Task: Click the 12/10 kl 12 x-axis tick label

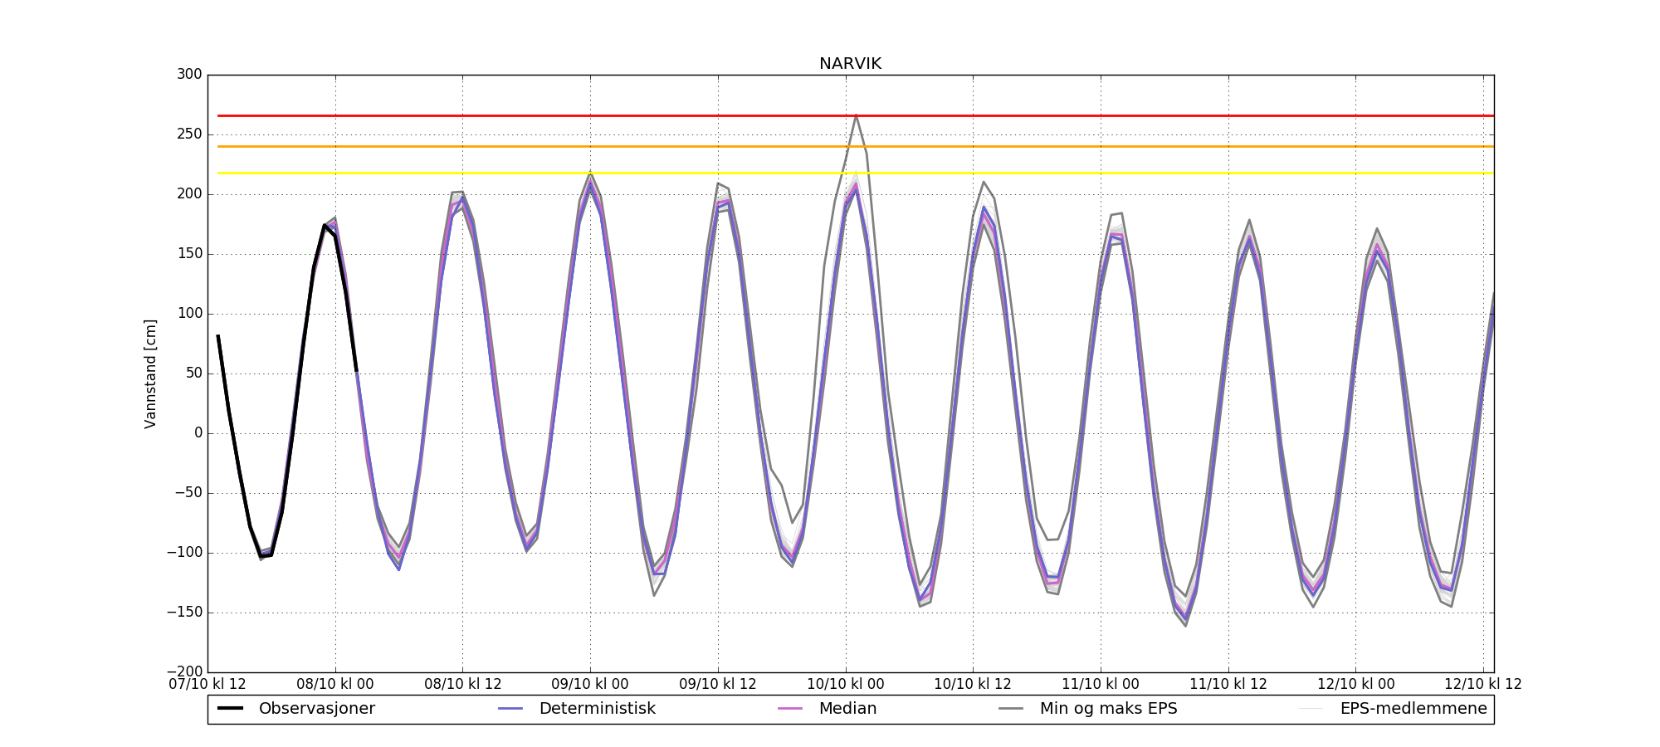Action: click(1483, 685)
